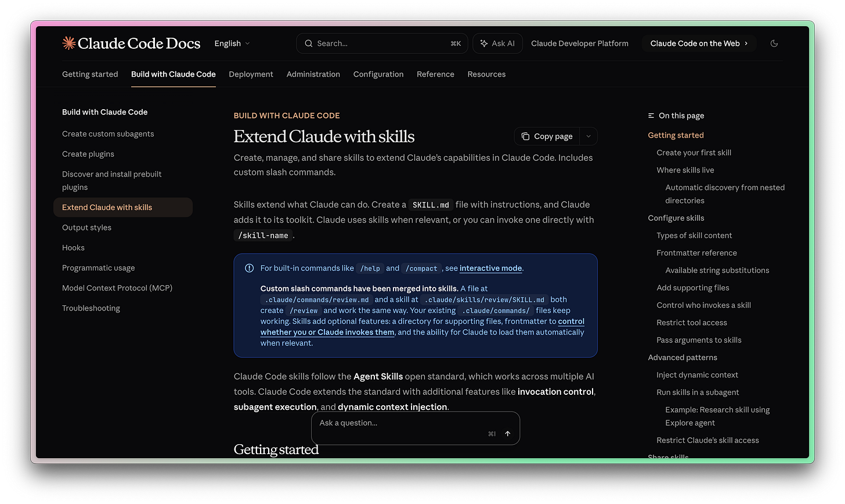Click the search magnifier icon

[x=309, y=44]
